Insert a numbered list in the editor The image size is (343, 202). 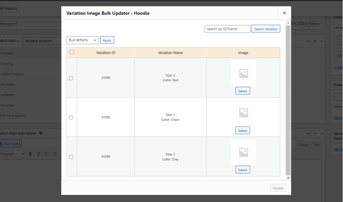55,154
